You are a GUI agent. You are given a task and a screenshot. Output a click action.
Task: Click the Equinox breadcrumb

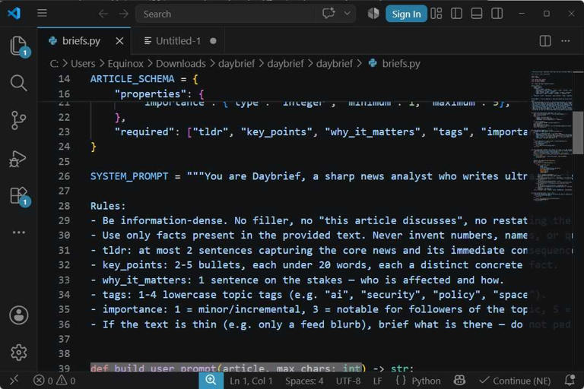(125, 64)
